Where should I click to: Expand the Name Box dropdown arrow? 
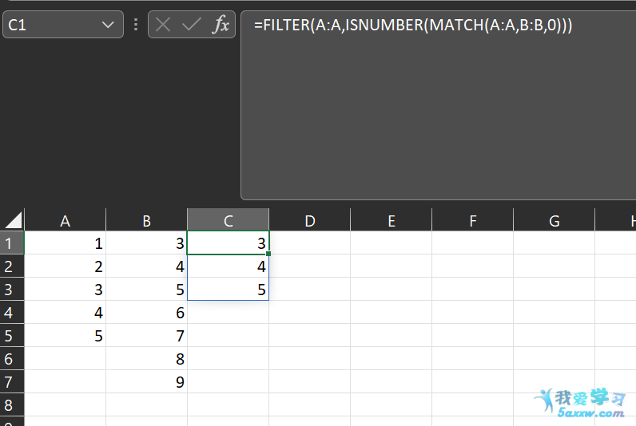click(x=108, y=25)
